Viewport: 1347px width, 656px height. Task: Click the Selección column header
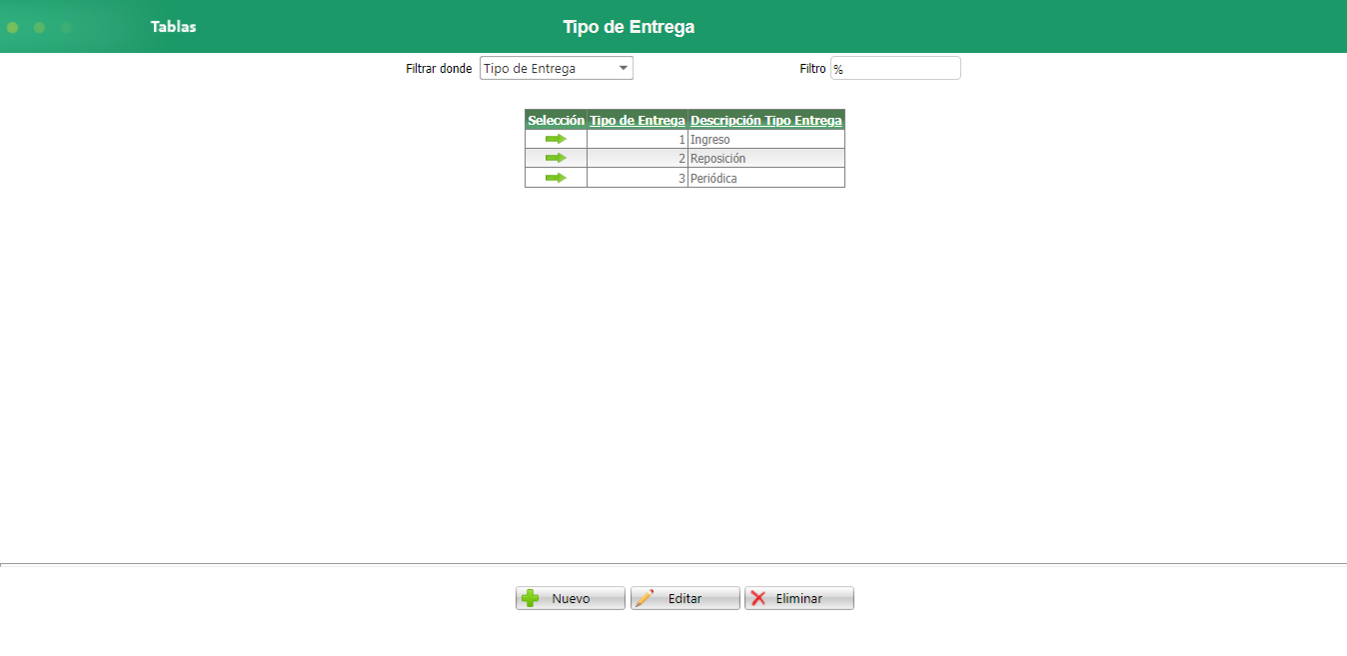point(556,120)
